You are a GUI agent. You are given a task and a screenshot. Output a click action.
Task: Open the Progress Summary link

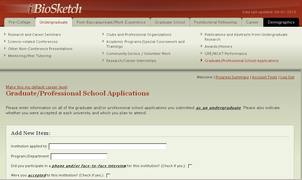coord(232,77)
